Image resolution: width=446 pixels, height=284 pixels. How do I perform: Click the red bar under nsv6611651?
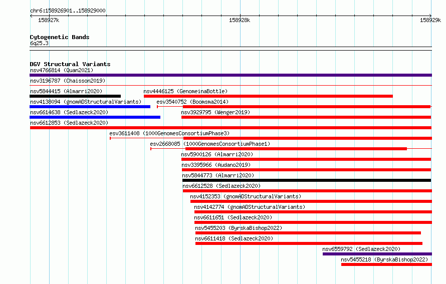[x=313, y=222]
